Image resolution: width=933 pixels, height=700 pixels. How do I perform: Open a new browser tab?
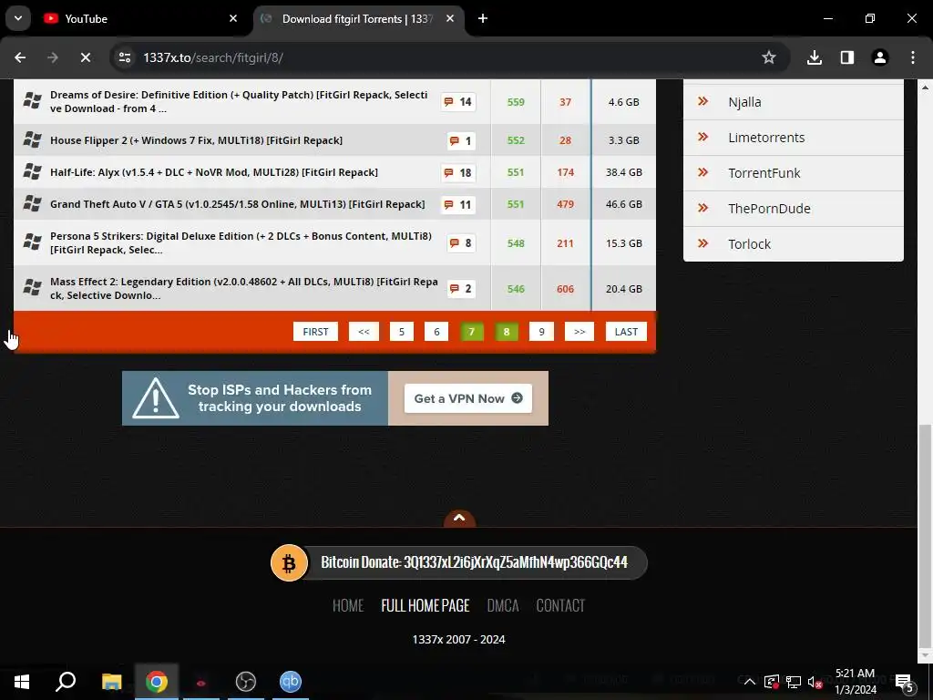483,18
